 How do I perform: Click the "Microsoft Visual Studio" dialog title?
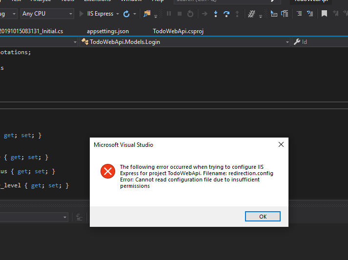[x=123, y=145]
